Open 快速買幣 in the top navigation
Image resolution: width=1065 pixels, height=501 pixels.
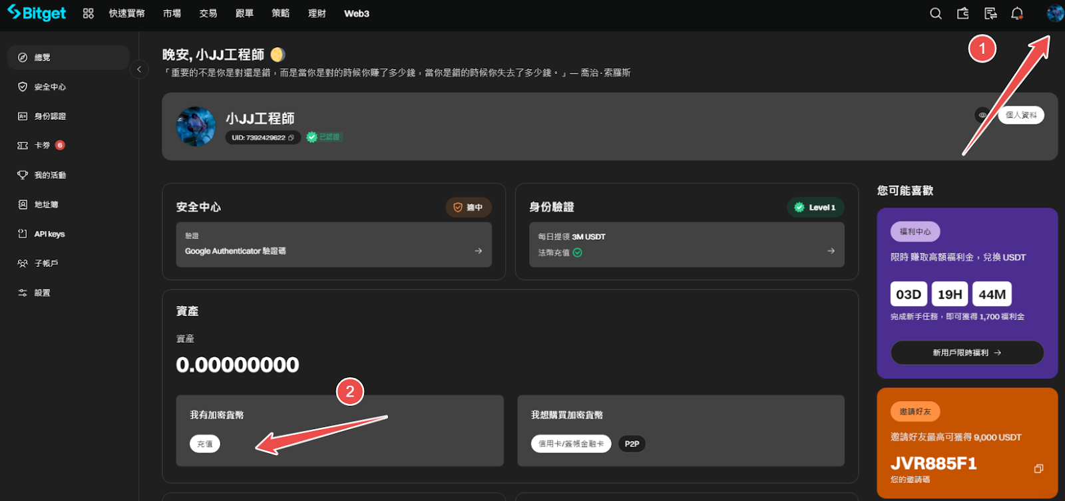(x=126, y=13)
